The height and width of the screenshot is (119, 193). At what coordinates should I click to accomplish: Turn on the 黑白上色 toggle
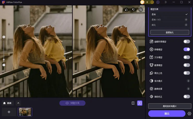(186, 73)
